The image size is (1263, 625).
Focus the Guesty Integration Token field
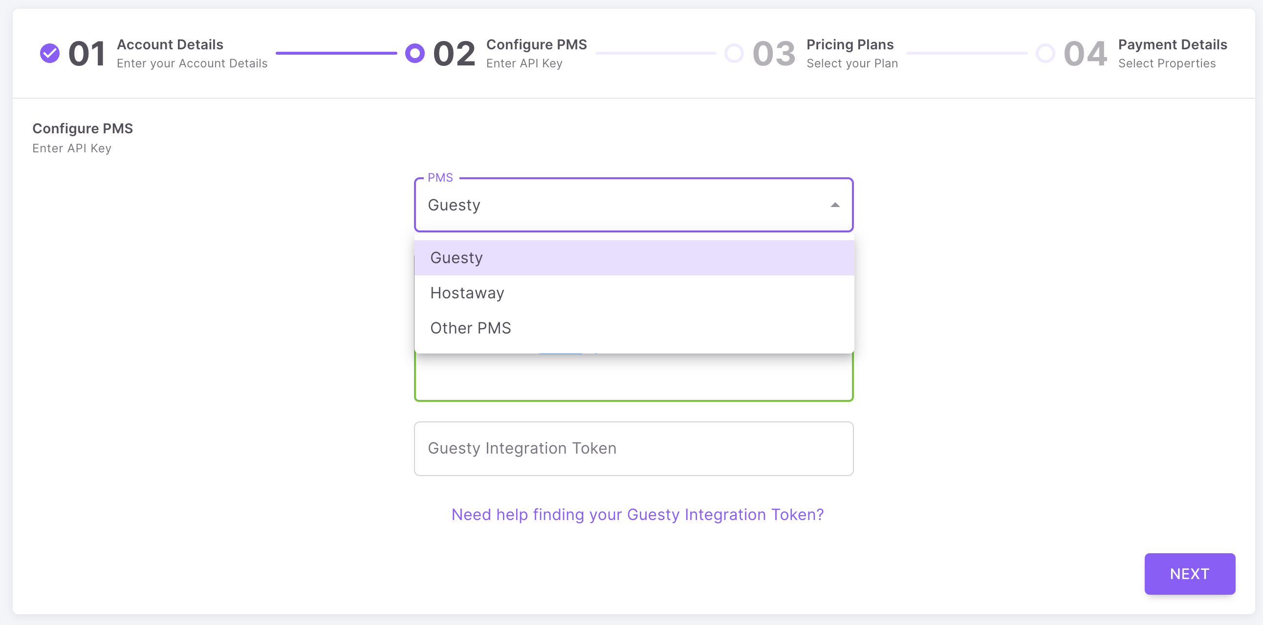[x=633, y=448]
